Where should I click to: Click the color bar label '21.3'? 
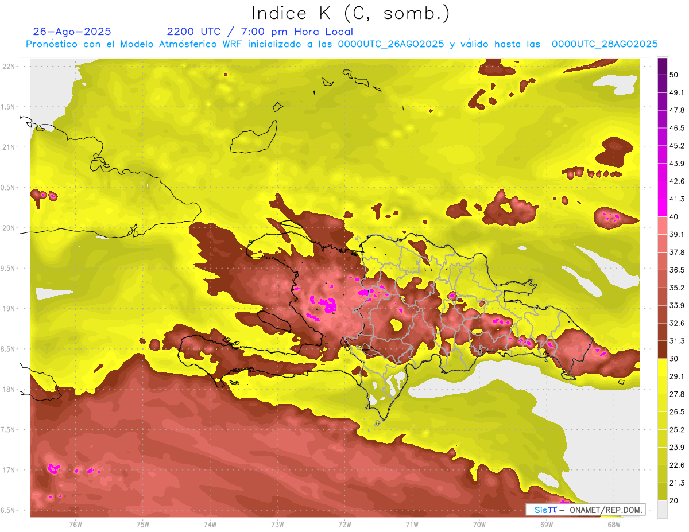tap(676, 483)
